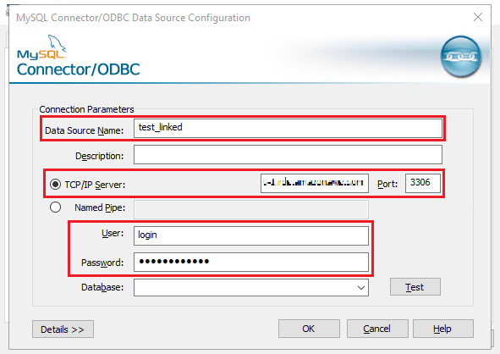Click the blue chain link icon
This screenshot has height=354, width=500.
[461, 57]
